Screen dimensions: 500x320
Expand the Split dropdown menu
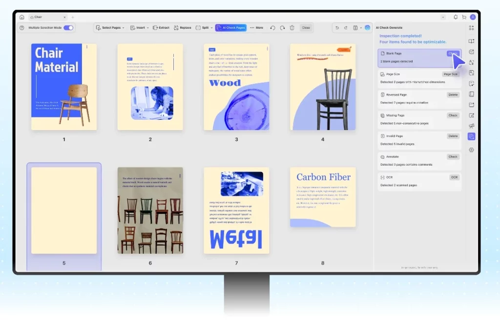(204, 28)
